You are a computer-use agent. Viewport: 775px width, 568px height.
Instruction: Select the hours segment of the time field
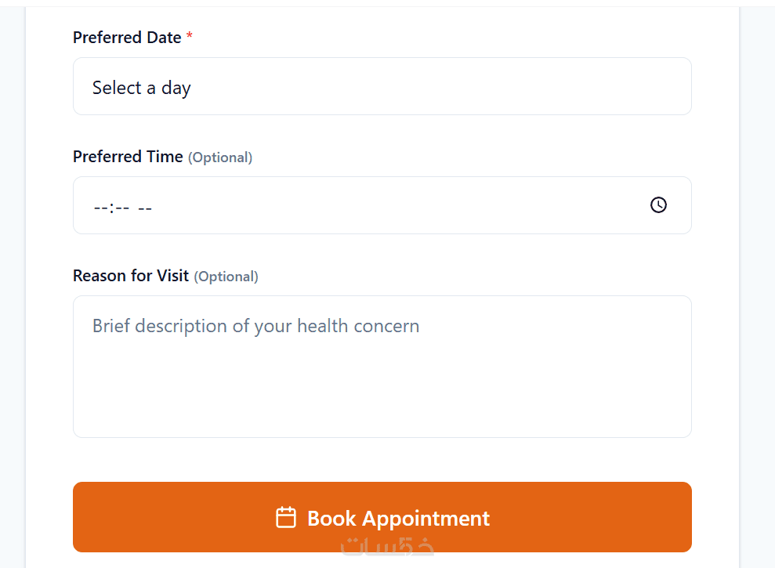click(100, 208)
